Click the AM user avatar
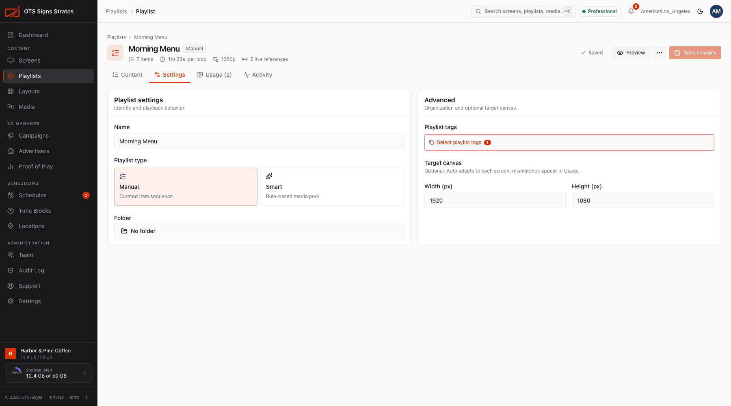The image size is (731, 406). click(716, 11)
